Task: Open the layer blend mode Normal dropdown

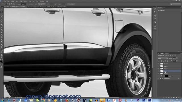Action: coord(163,58)
